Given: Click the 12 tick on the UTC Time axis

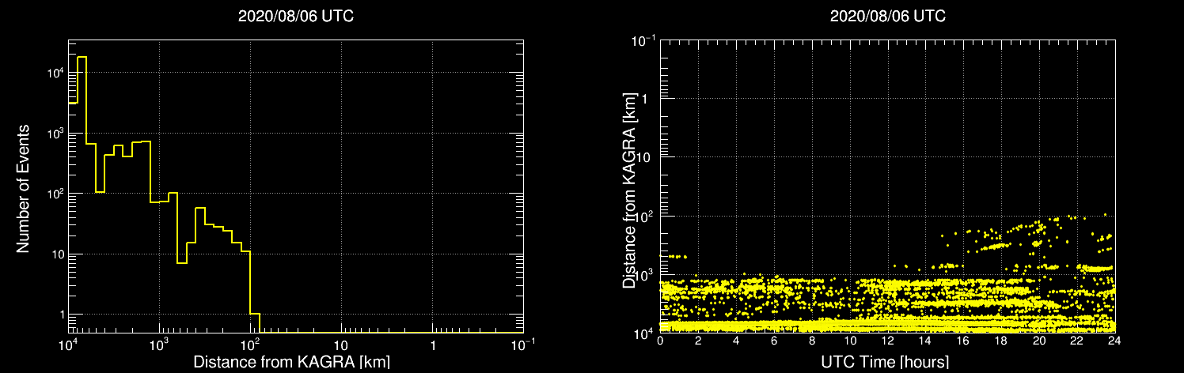Looking at the screenshot, I should tap(887, 342).
